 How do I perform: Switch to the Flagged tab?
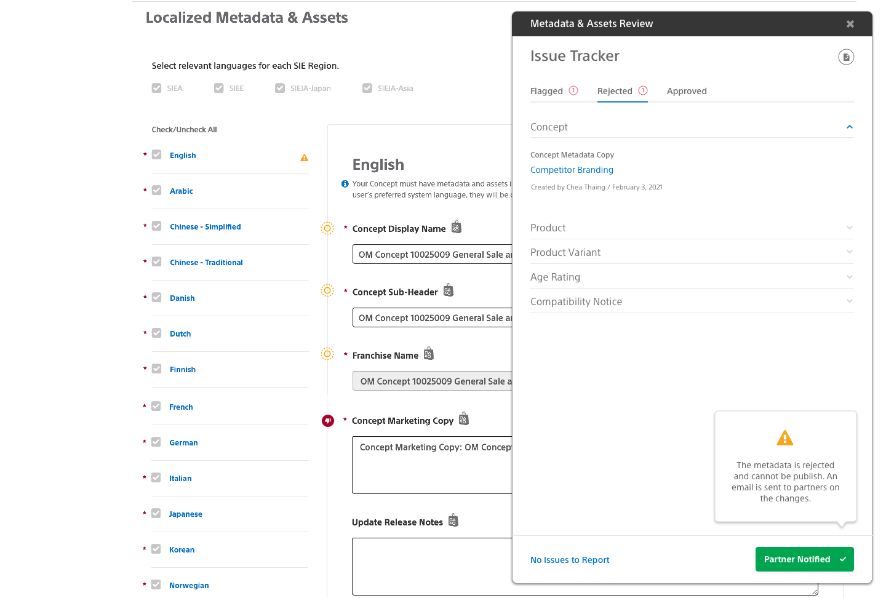546,91
